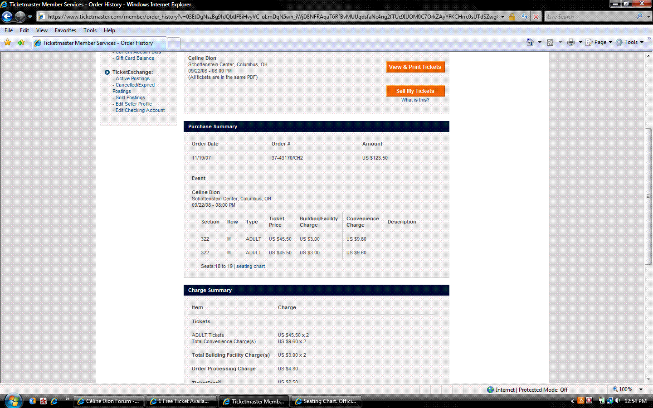
Task: Launch the blue cube Quick Launch icon
Action: pyautogui.click(x=33, y=401)
